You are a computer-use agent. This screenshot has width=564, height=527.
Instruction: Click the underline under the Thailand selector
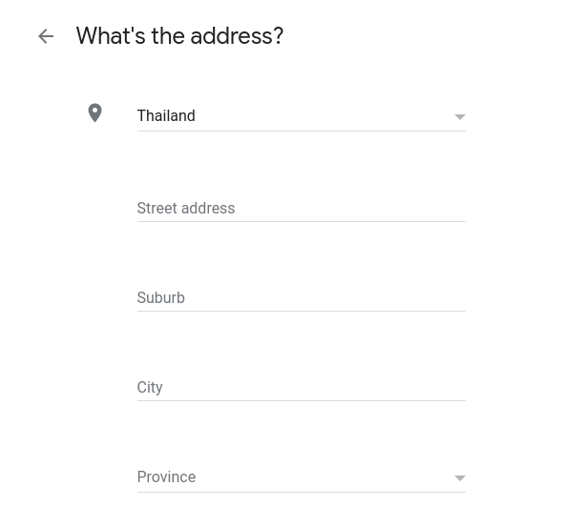pos(302,132)
